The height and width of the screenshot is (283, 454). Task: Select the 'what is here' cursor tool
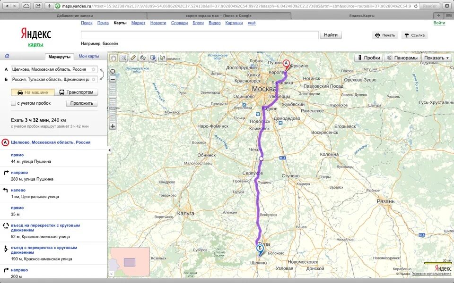[162, 58]
